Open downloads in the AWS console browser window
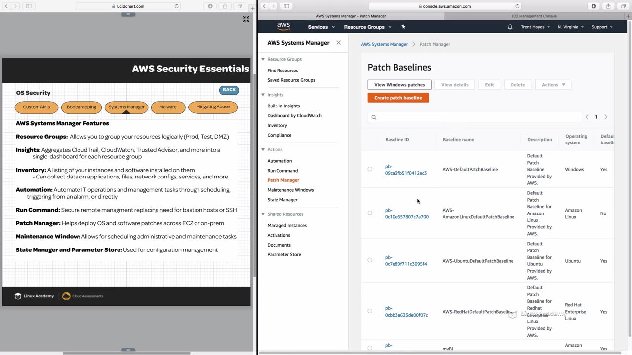The height and width of the screenshot is (355, 632). point(594,6)
